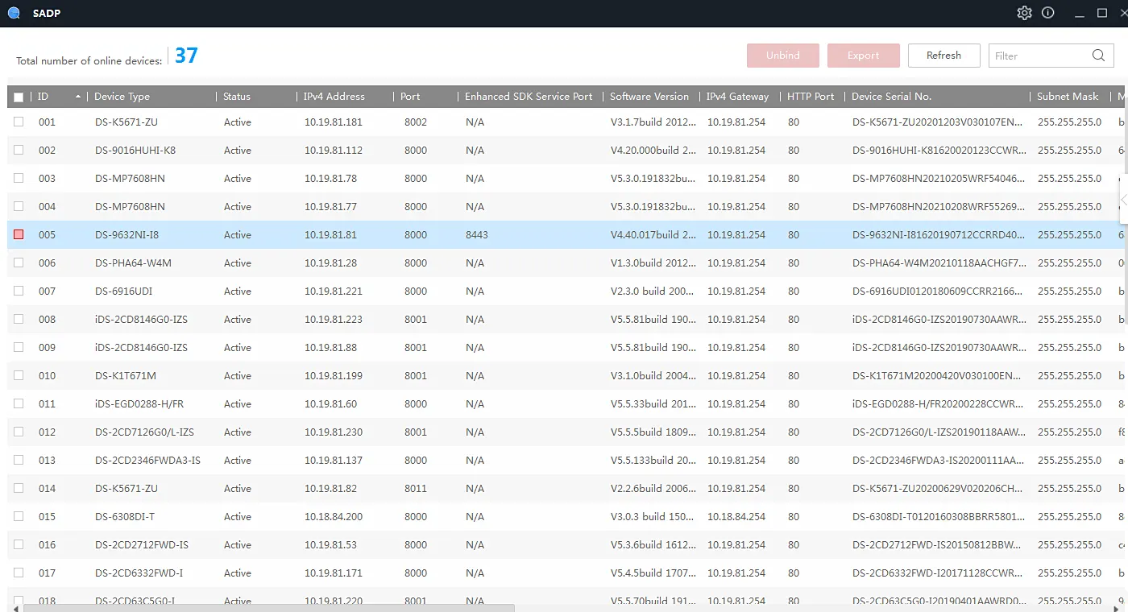Sort by Device Type column header

pos(122,97)
